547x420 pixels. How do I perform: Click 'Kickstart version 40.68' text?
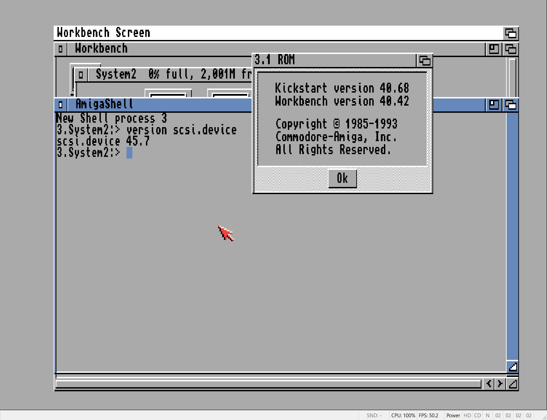point(342,88)
